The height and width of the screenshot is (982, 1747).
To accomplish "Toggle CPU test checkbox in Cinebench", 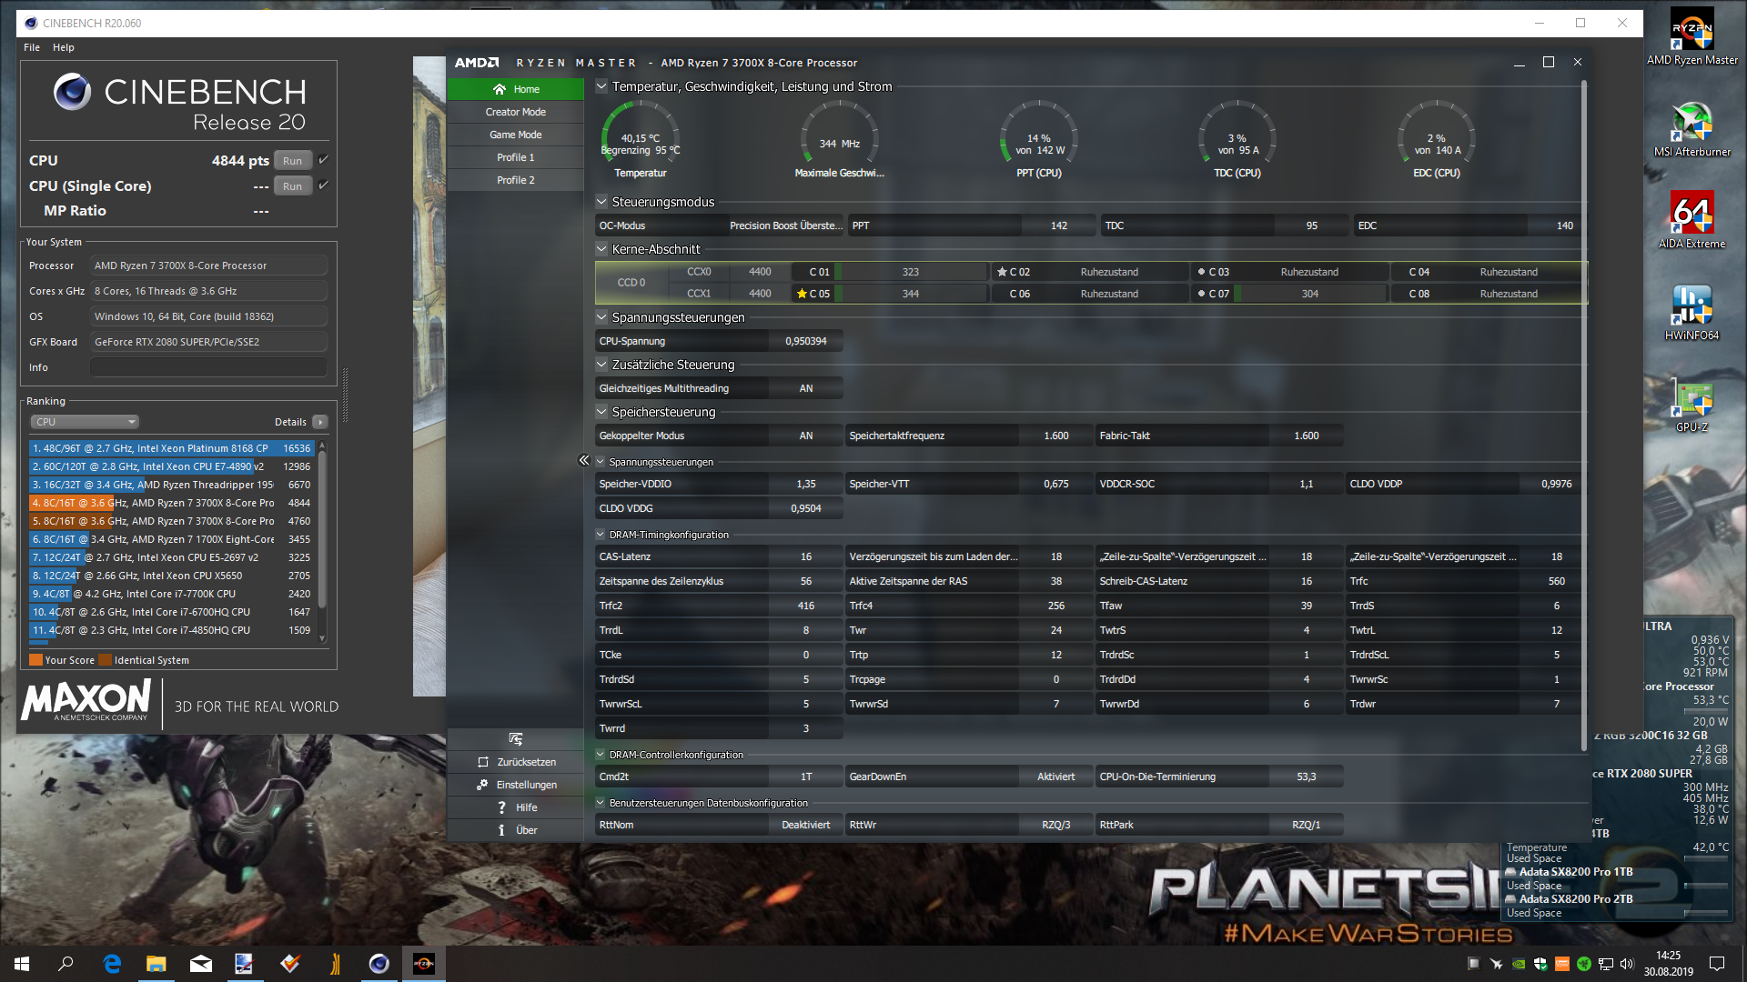I will click(323, 160).
